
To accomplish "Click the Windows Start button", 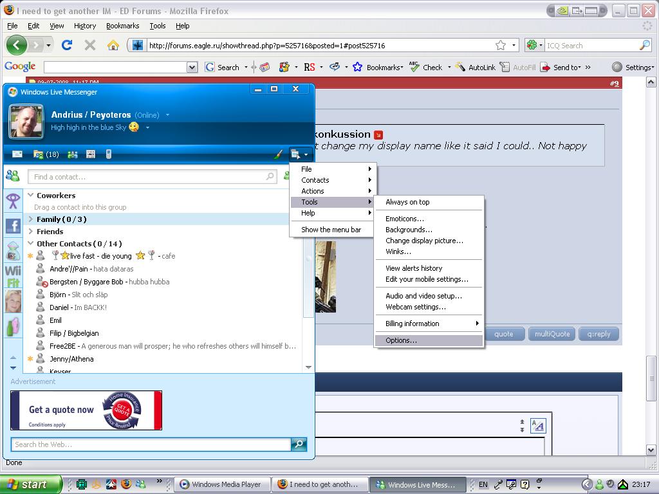I will pyautogui.click(x=30, y=484).
